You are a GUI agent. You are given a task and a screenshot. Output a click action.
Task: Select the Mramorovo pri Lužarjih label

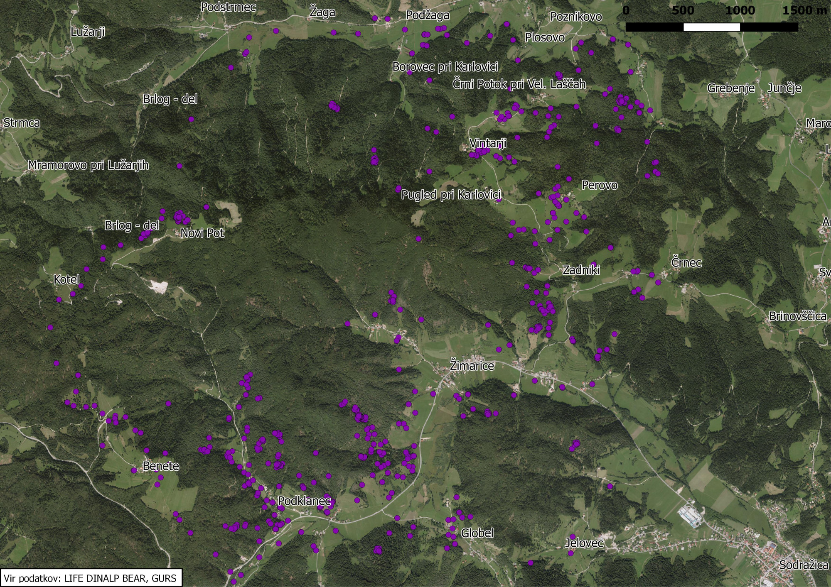pos(88,165)
